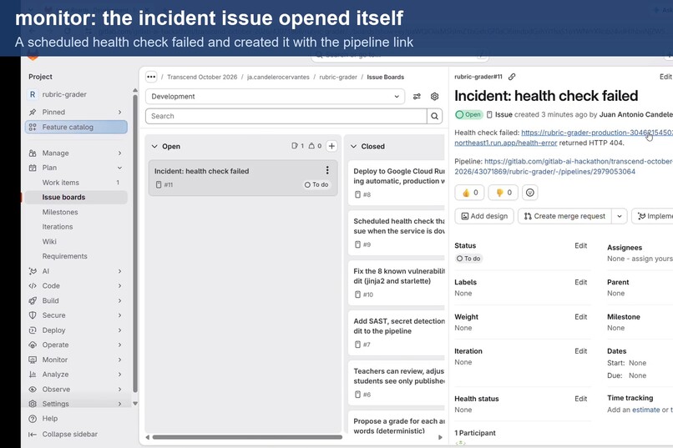The image size is (673, 448).
Task: Open Wiki in sidebar
Action: (x=76, y=241)
